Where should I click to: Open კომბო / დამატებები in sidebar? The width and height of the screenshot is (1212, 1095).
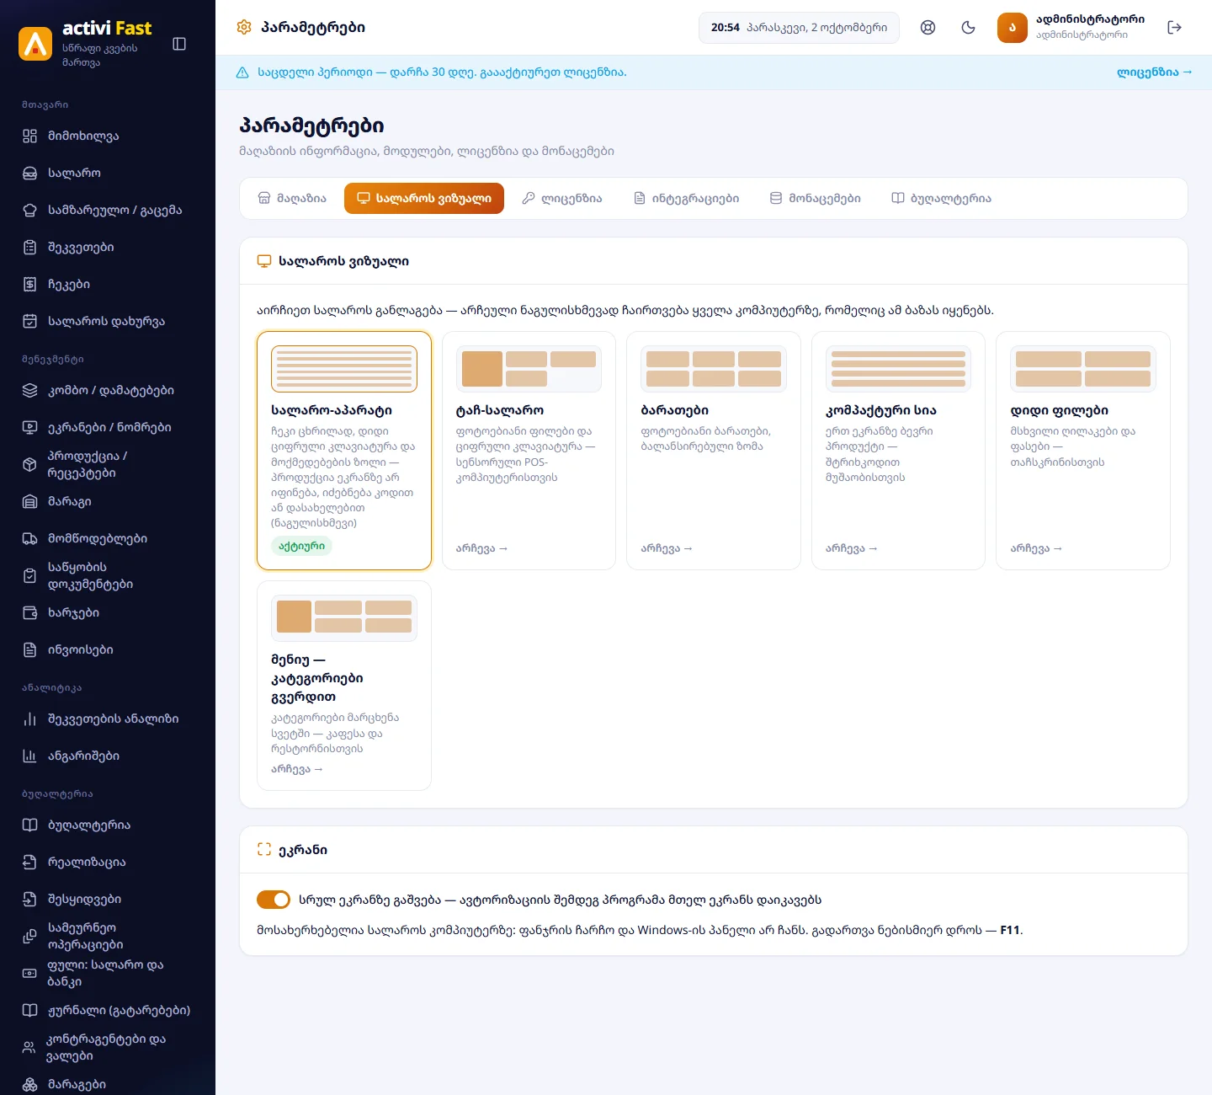108,391
